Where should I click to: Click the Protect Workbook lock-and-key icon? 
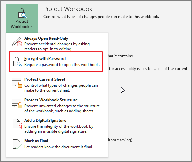coord(22,13)
